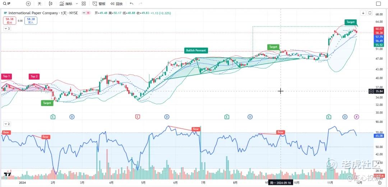This screenshot has width=388, height=187.
Task: Click the Bear label by late June volume spike
Action: click(196, 129)
